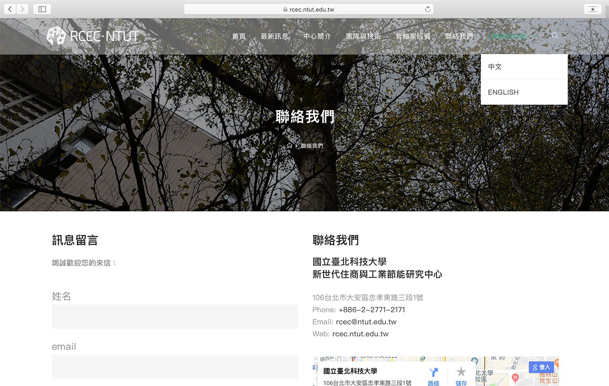This screenshot has height=386, width=609.
Task: Select 中文 from the language dropdown
Action: click(495, 67)
